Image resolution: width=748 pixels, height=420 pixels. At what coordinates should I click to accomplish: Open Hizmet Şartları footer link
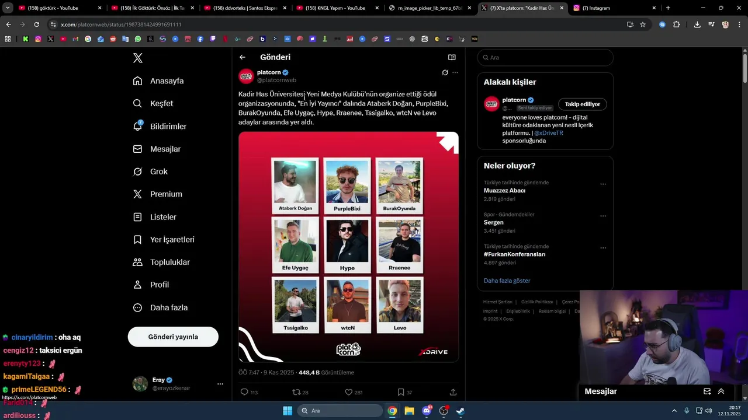pyautogui.click(x=497, y=302)
